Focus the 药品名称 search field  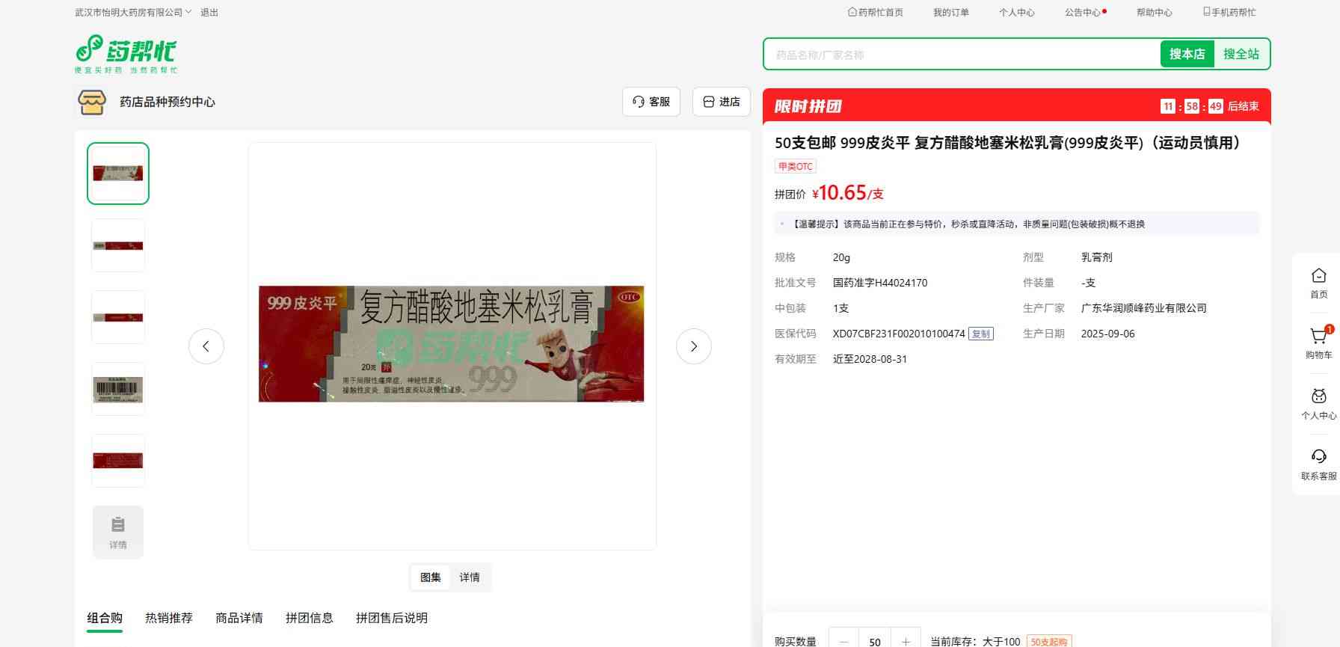click(x=961, y=55)
